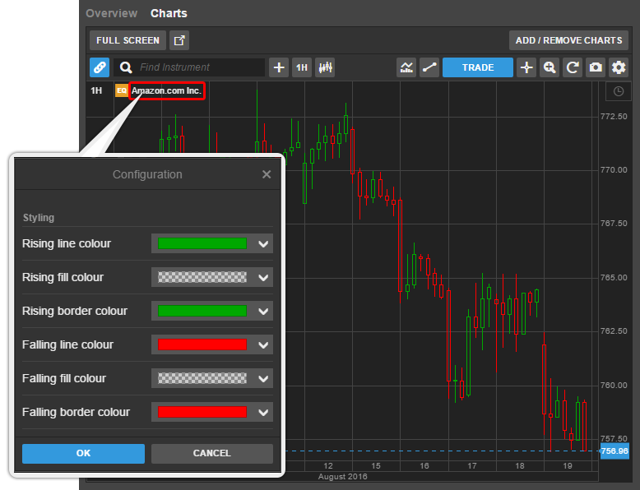Select the trend line drawing tool
640x490 pixels.
coord(429,67)
